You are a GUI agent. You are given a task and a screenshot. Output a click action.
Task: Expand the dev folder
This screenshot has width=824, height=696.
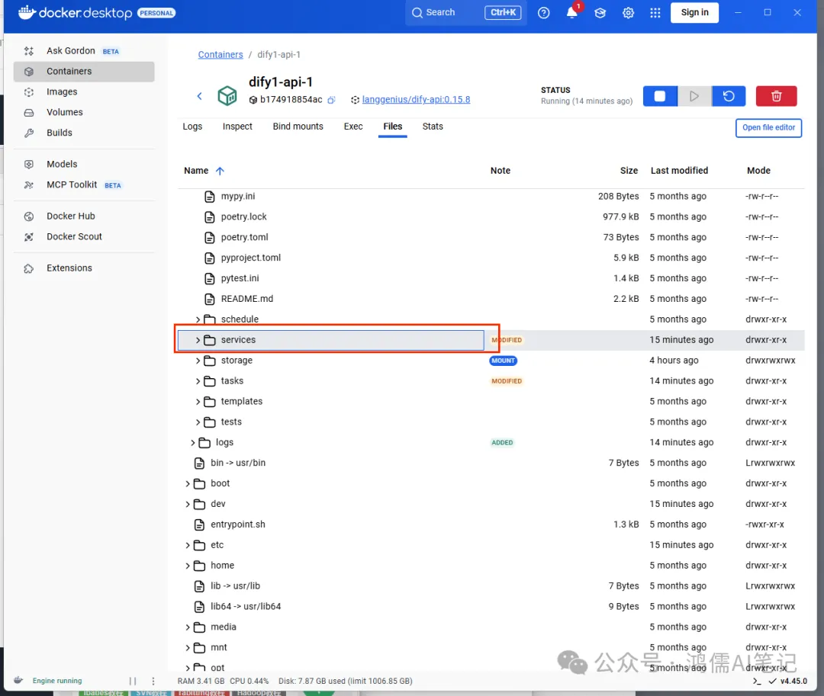tap(187, 504)
